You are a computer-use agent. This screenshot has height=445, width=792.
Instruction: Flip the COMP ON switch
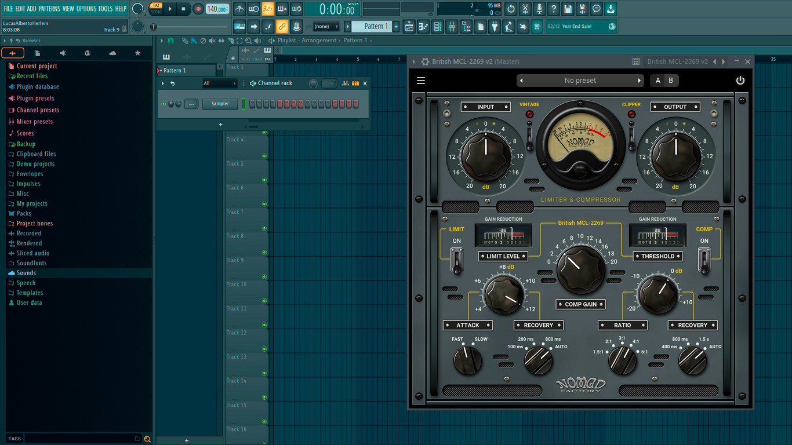pos(704,260)
